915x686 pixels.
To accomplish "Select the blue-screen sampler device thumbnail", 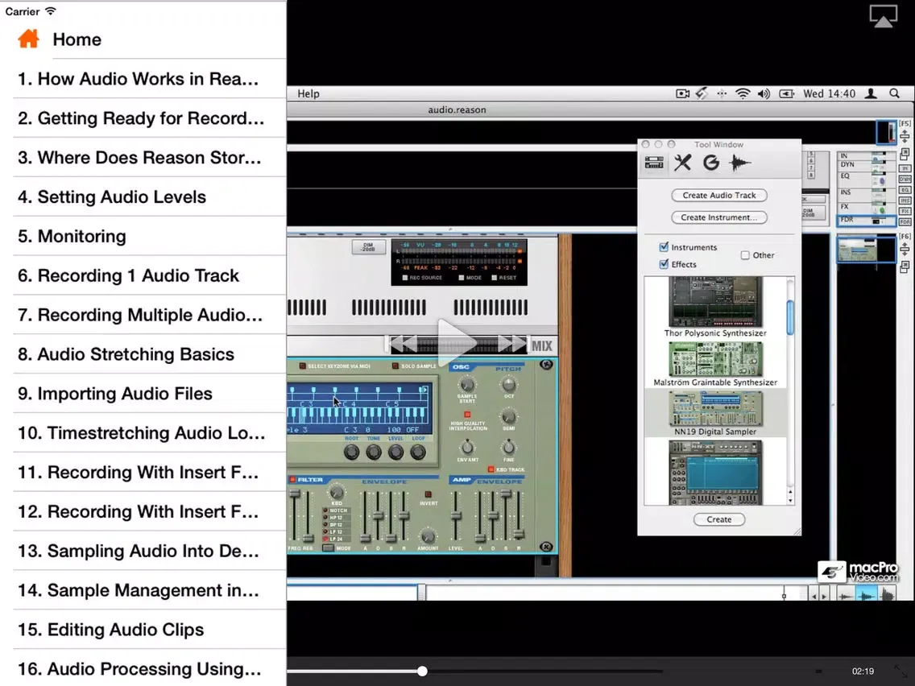I will (x=715, y=473).
